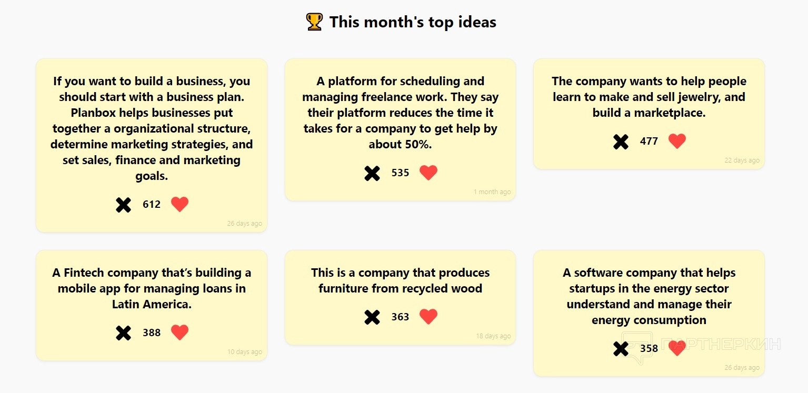Click the 535 vote count
Screen dimensions: 808x393
pos(400,173)
